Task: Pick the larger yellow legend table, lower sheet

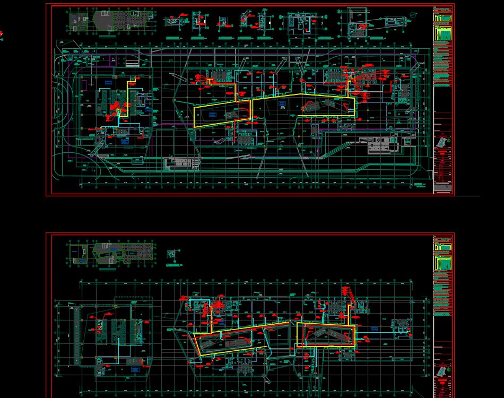Action: (443, 263)
